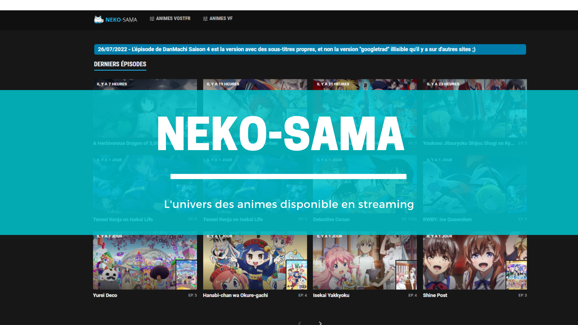Click the Yurei Deco title link
Viewport: 578px width, 325px height.
pyautogui.click(x=105, y=295)
